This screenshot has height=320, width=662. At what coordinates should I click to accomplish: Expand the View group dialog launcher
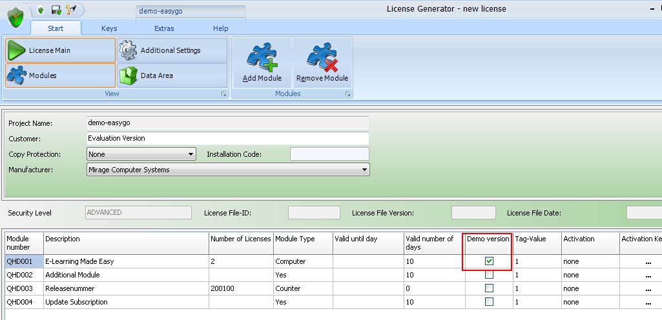pos(223,94)
